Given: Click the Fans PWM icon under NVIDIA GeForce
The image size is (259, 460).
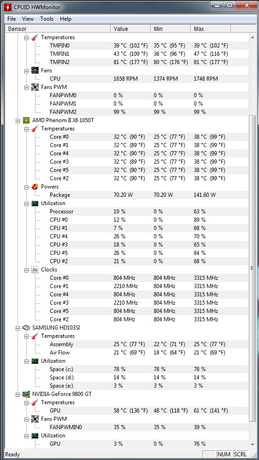Looking at the screenshot, I should click(35, 419).
